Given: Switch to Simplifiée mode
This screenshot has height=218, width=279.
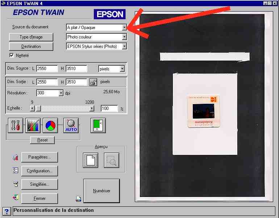Looking at the screenshot, I should coord(39,184).
